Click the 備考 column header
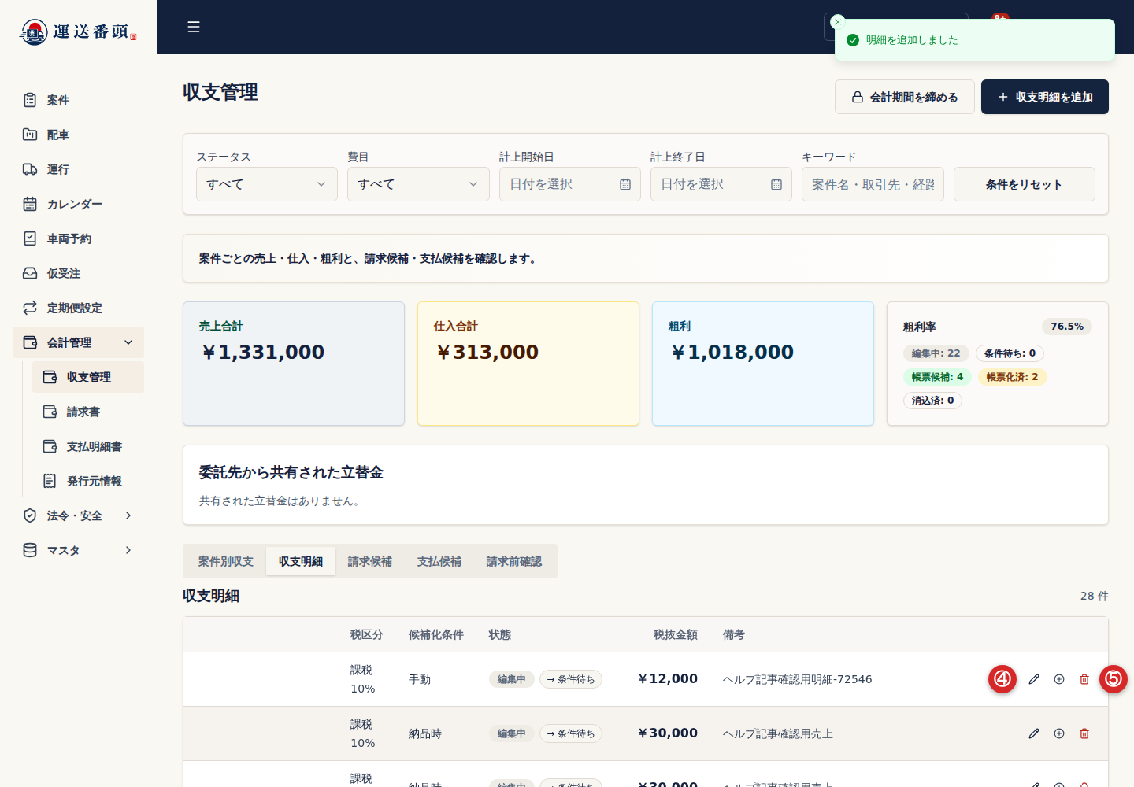Image resolution: width=1134 pixels, height=787 pixels. [734, 634]
